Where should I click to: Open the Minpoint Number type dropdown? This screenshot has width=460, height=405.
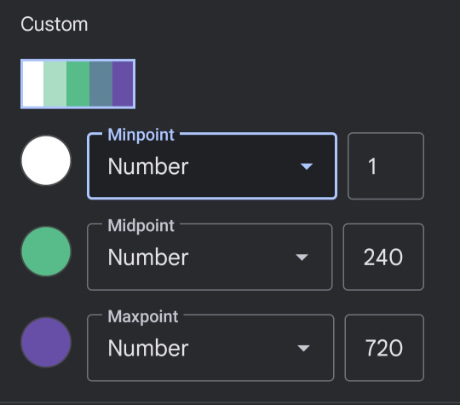coord(212,166)
